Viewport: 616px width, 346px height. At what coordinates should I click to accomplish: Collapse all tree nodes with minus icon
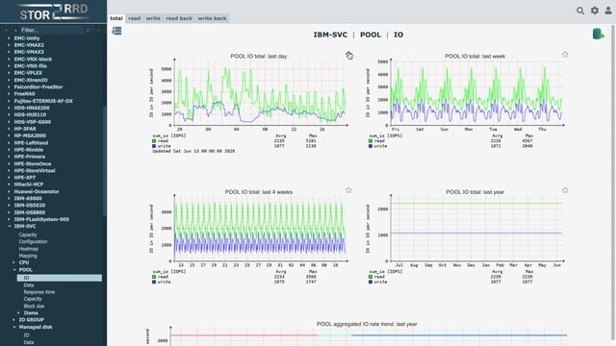pos(7,30)
